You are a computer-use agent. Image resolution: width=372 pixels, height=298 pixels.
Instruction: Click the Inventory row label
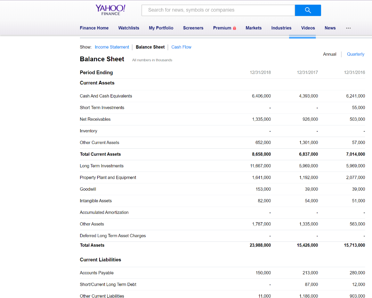pyautogui.click(x=89, y=131)
